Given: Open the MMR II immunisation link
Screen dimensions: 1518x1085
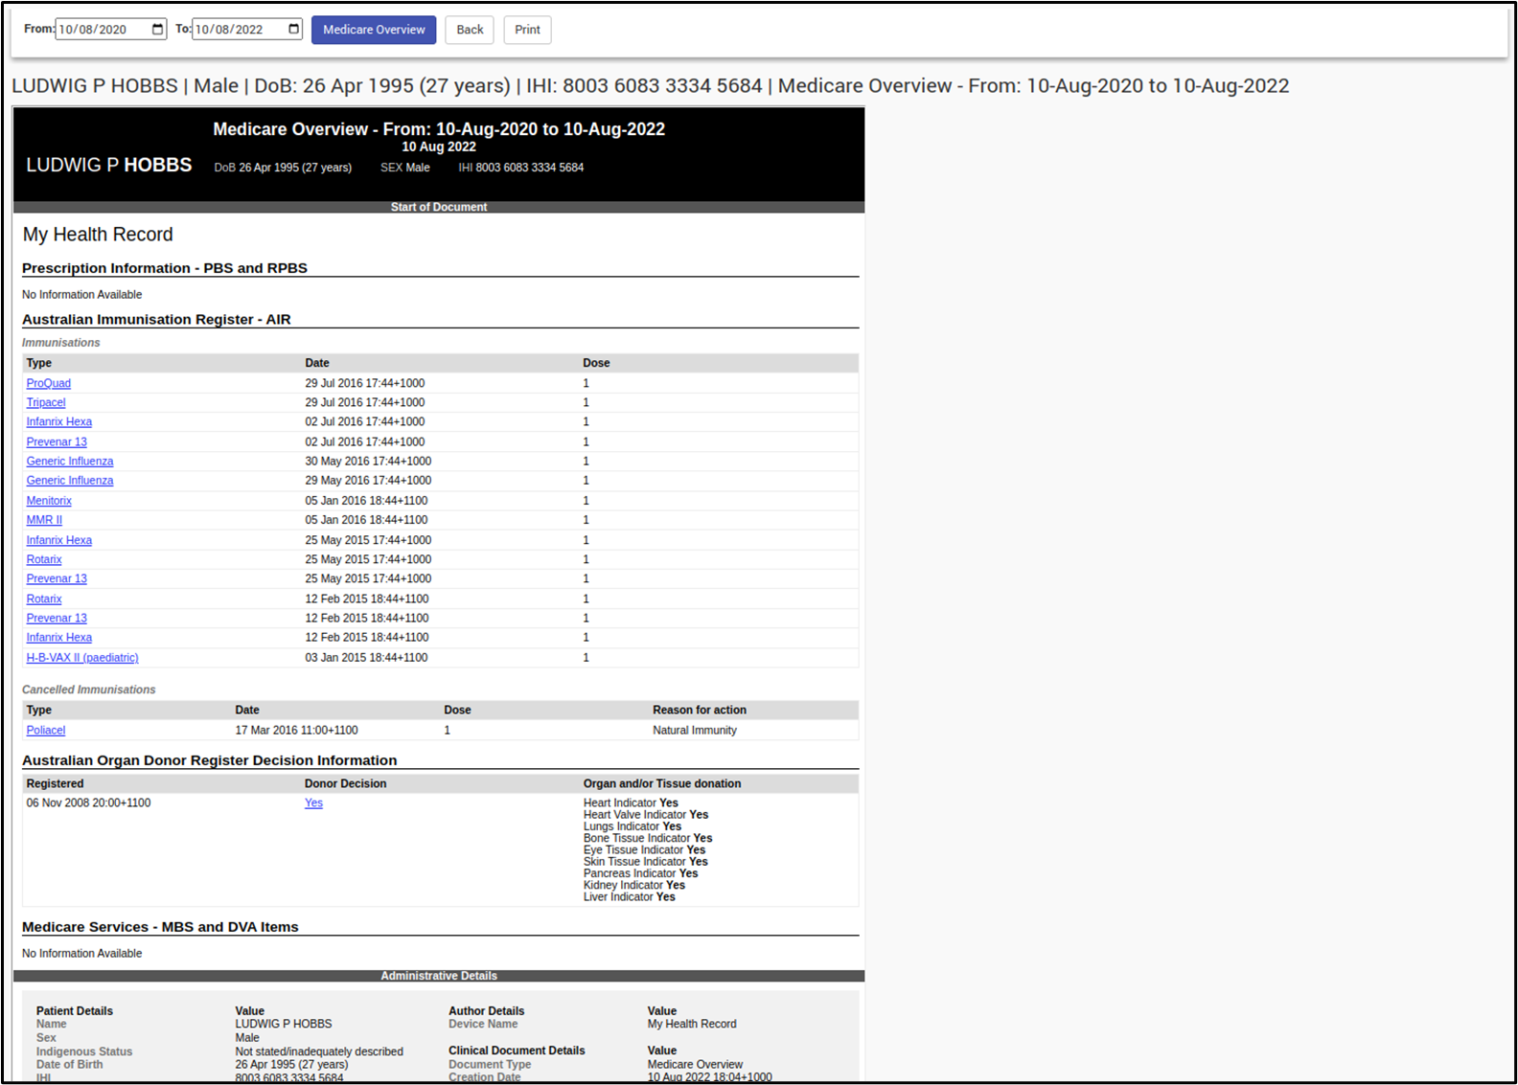Looking at the screenshot, I should click(44, 520).
